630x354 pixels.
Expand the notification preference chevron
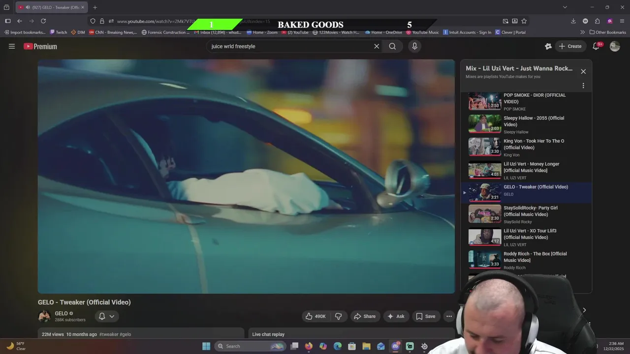point(112,316)
